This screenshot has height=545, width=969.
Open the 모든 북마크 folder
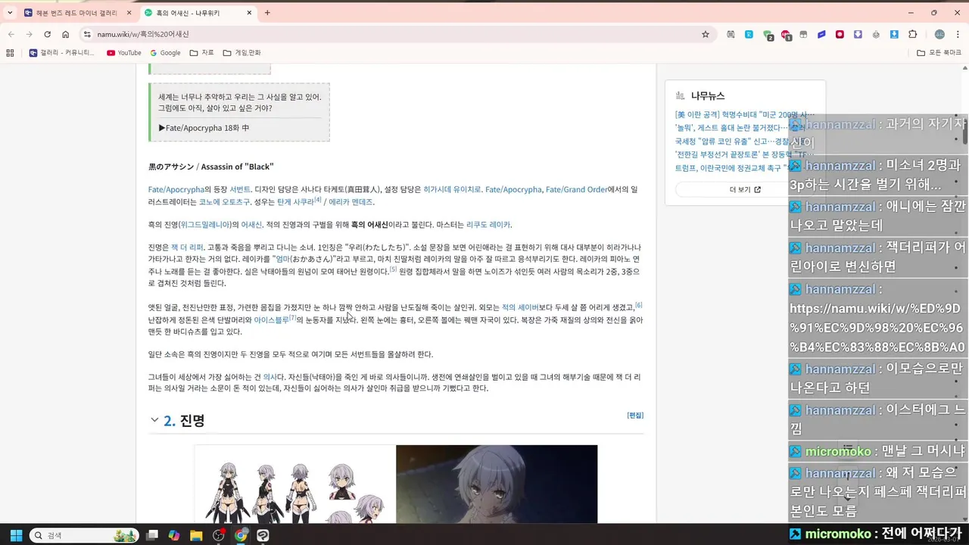pos(939,53)
